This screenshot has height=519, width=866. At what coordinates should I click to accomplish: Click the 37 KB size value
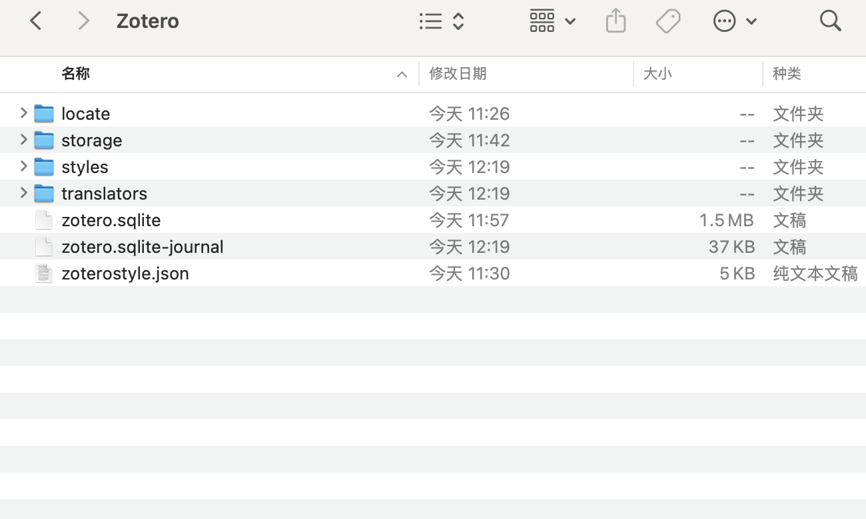731,247
